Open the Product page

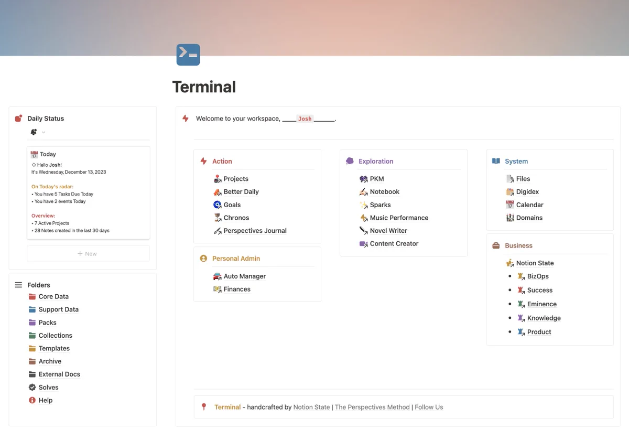tap(539, 332)
